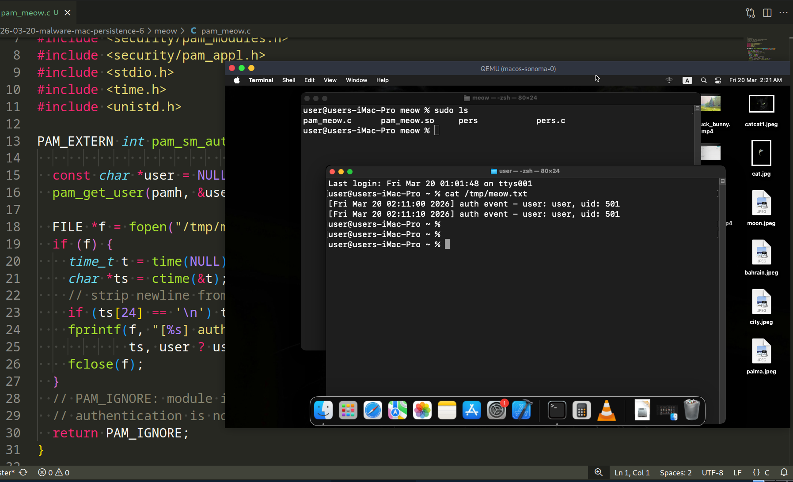Expand the 'meow' breadcrumb folder
Viewport: 793px width, 482px height.
coord(166,31)
